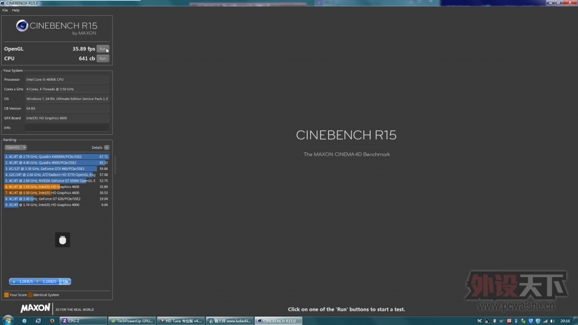The image size is (578, 325).
Task: Switch to ludashi taskbar window
Action: 230,321
